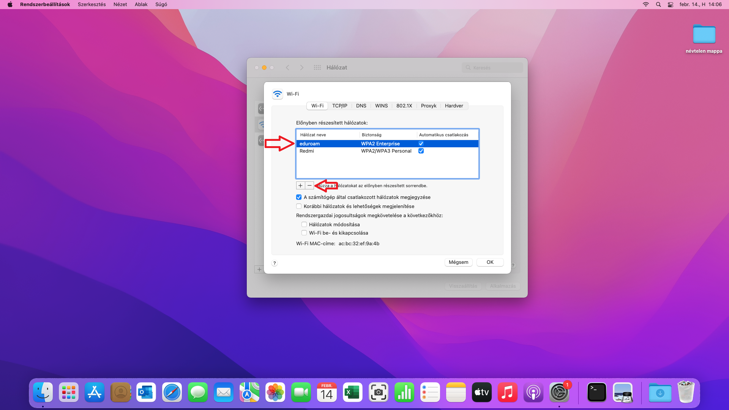This screenshot has width=729, height=410.
Task: Check Hálózatok módosítása admin requirement
Action: [x=304, y=225]
